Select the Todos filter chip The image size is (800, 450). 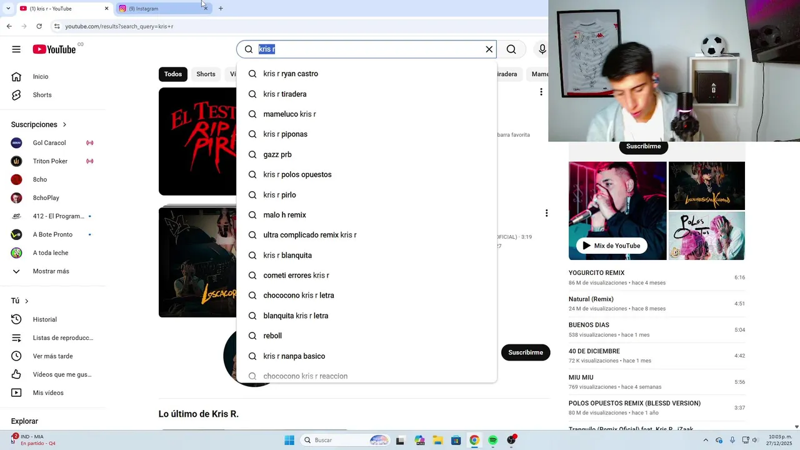click(x=173, y=74)
